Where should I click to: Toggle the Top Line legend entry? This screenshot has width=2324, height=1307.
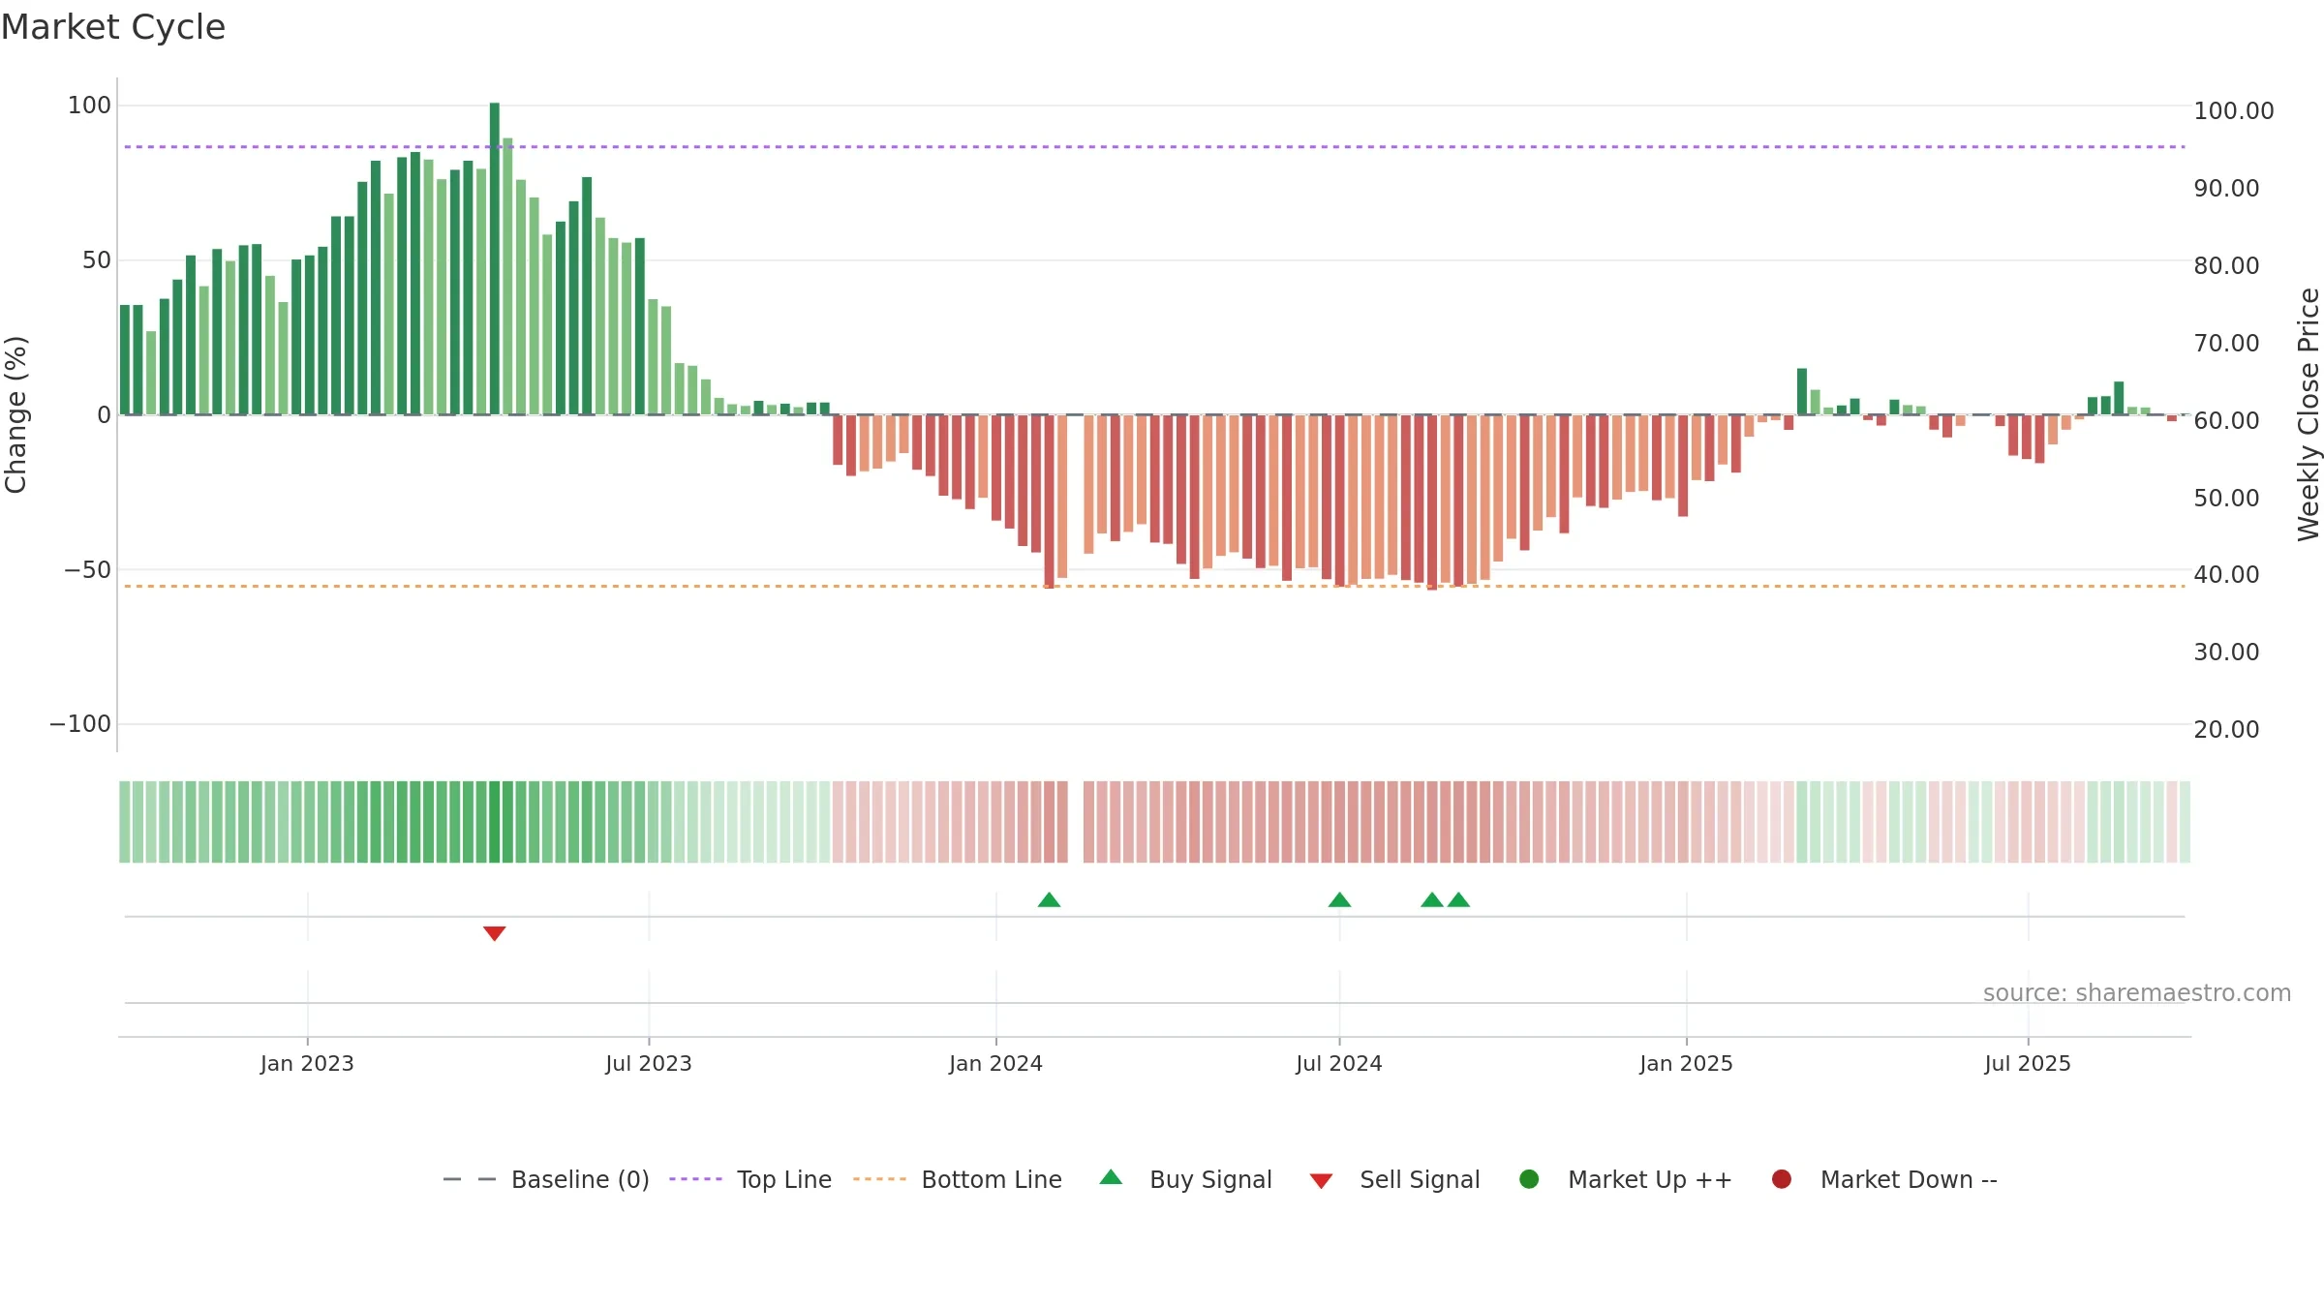point(749,1179)
